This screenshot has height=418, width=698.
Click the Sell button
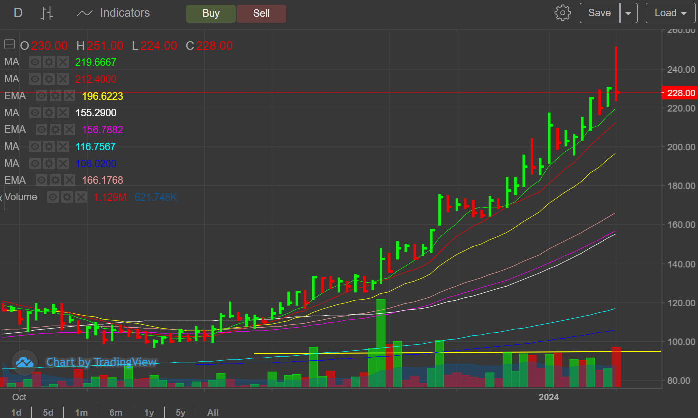click(x=261, y=14)
